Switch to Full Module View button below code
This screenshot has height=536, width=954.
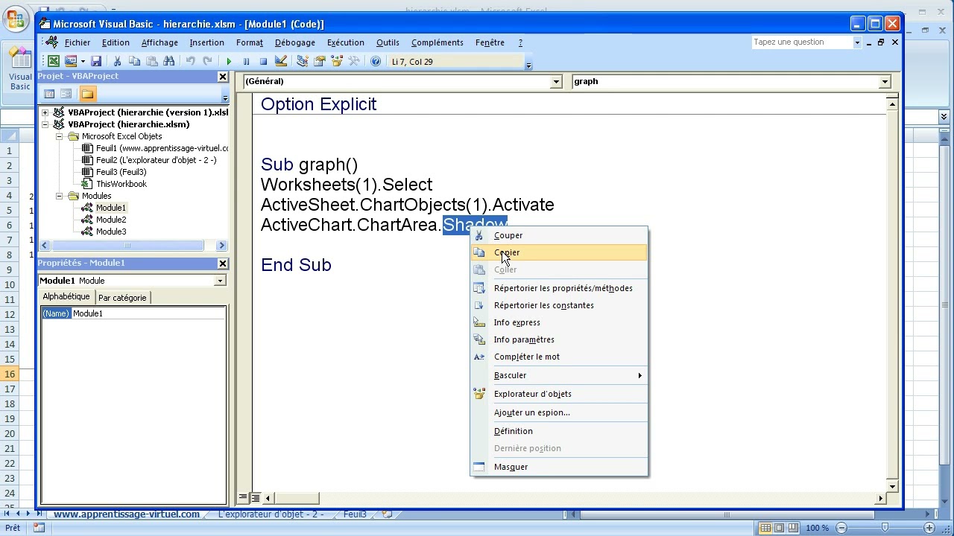tap(255, 497)
